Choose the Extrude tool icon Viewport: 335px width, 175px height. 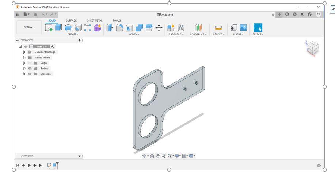58,28
